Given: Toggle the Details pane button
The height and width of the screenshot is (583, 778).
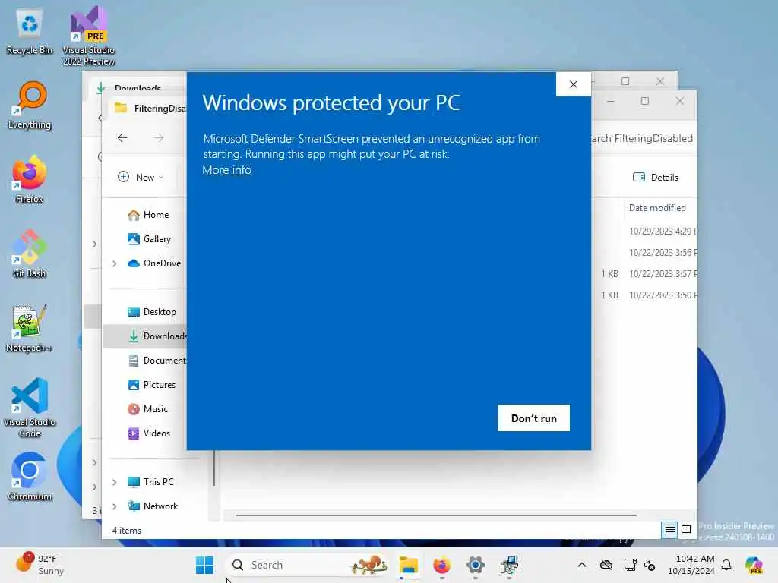Looking at the screenshot, I should pyautogui.click(x=656, y=177).
